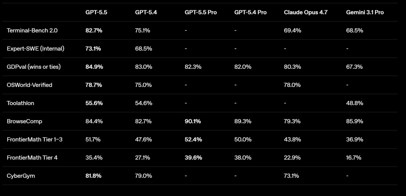Select the Expert-SWE (Internal) row label
This screenshot has height=196, width=406.
[x=36, y=49]
